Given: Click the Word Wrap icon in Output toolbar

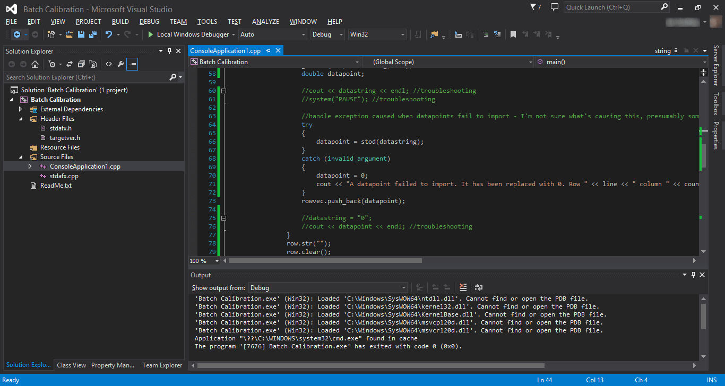Looking at the screenshot, I should pos(478,287).
